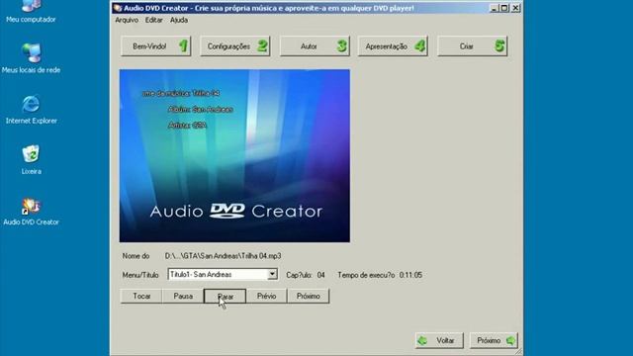Image resolution: width=633 pixels, height=356 pixels.
Task: Select the Titulo1- San Andreas combo field
Action: coord(223,274)
